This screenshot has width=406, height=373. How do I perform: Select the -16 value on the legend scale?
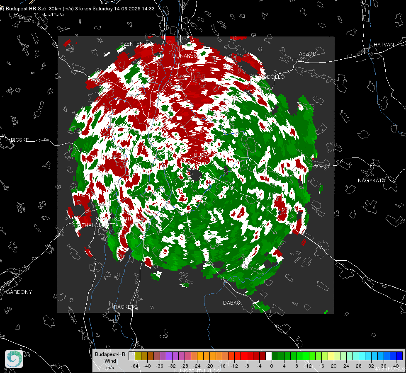(x=221, y=366)
